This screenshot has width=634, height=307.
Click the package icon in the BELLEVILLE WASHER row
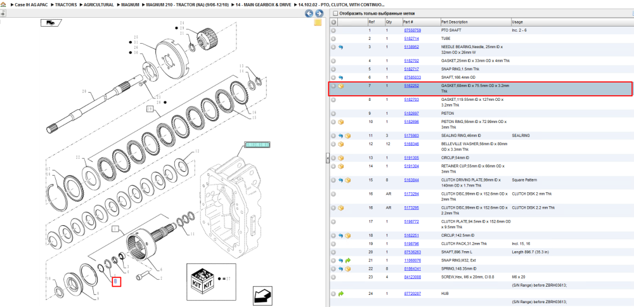coord(340,144)
